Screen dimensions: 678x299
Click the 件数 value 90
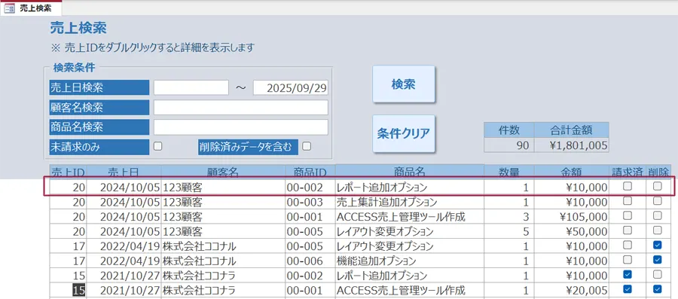coord(509,145)
